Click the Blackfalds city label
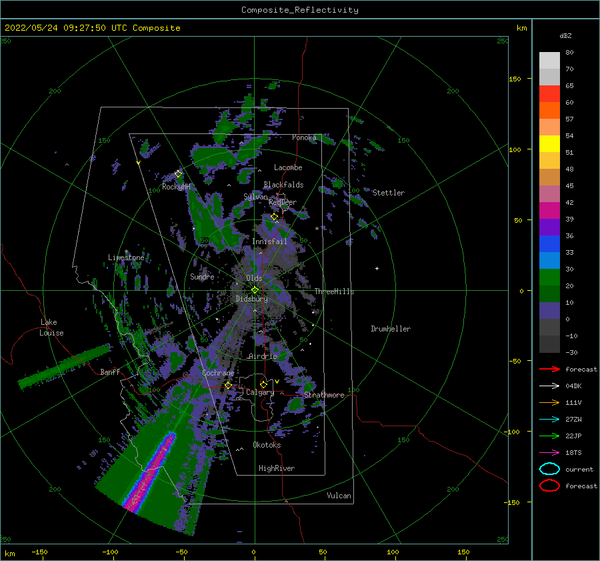Viewport: 600px width, 561px height. point(283,185)
